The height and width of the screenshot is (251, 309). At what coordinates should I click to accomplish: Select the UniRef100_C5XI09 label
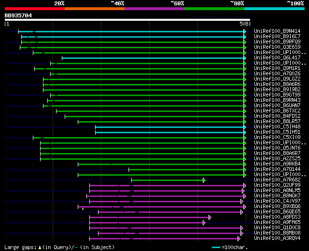277,138
